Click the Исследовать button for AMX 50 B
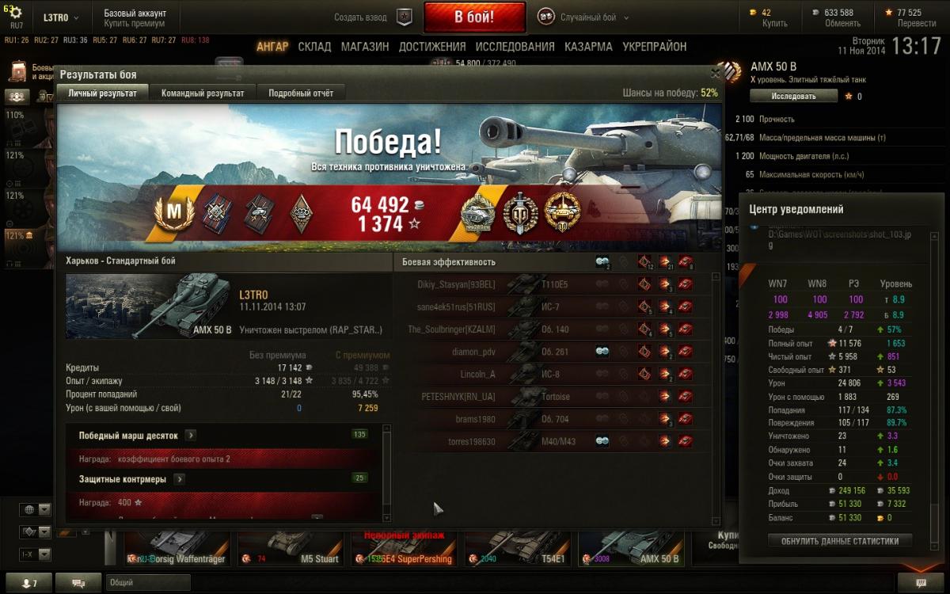The image size is (950, 594). point(793,97)
